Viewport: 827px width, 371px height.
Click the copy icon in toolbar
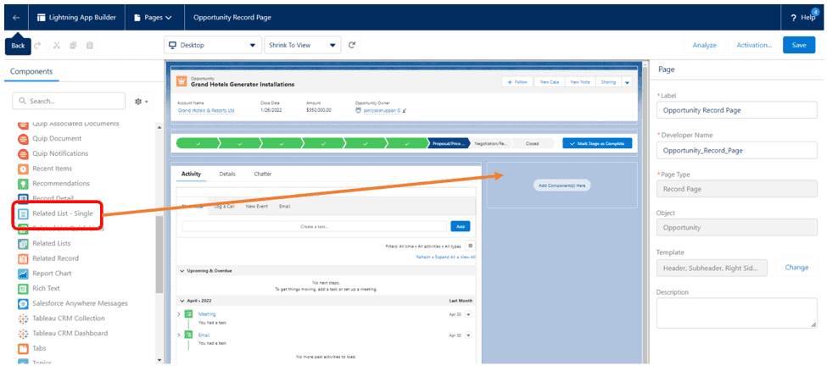[x=73, y=46]
